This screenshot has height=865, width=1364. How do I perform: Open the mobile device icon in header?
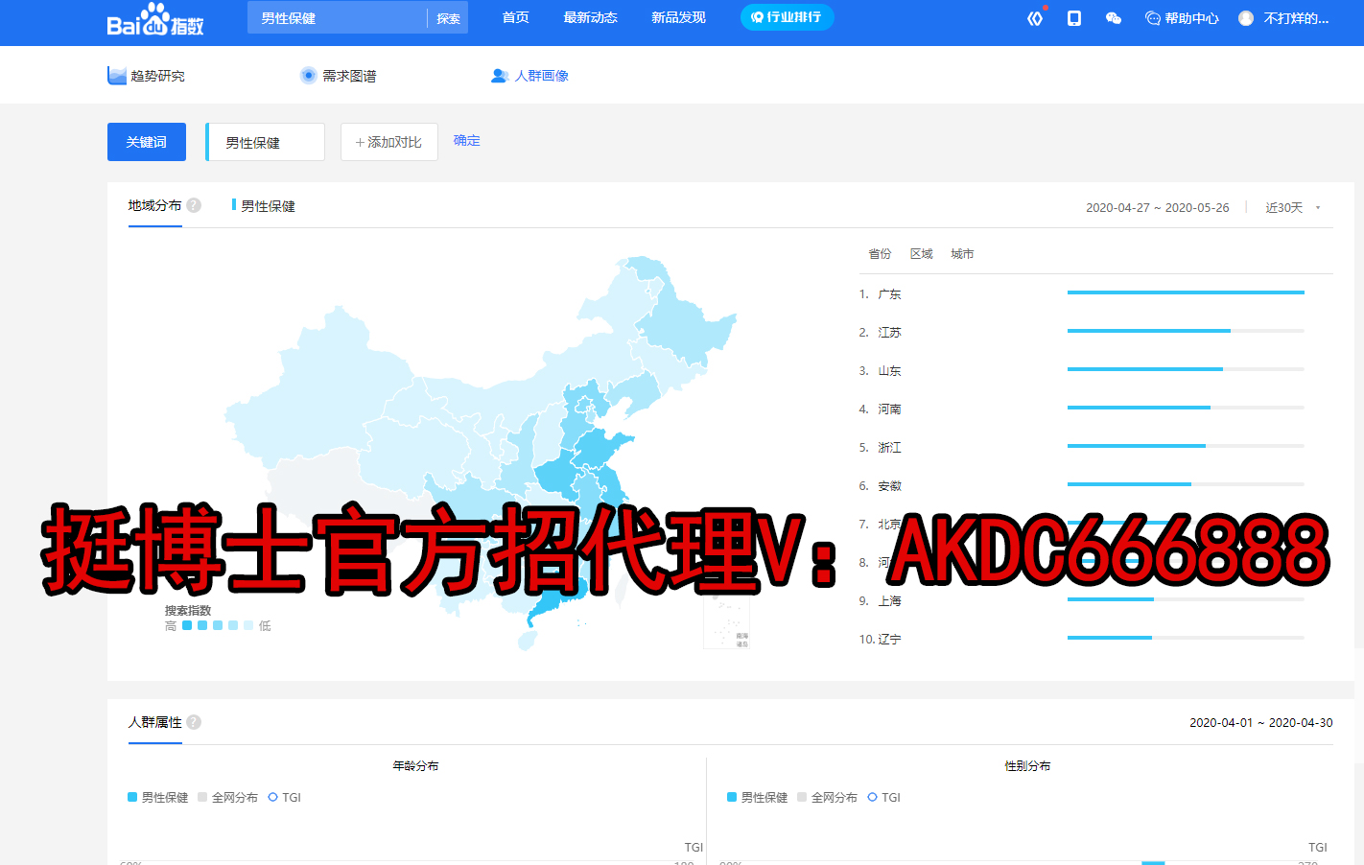tap(1074, 18)
